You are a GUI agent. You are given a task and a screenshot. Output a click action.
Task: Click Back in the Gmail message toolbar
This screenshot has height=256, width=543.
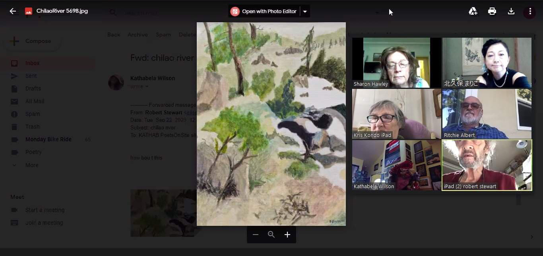[114, 35]
